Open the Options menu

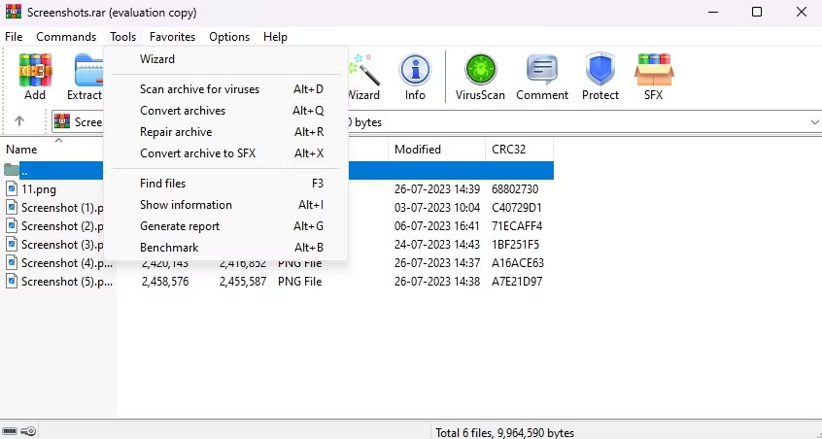[x=229, y=37]
